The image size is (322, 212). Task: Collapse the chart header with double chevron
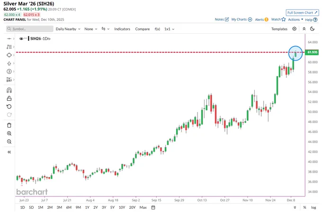click(304, 29)
